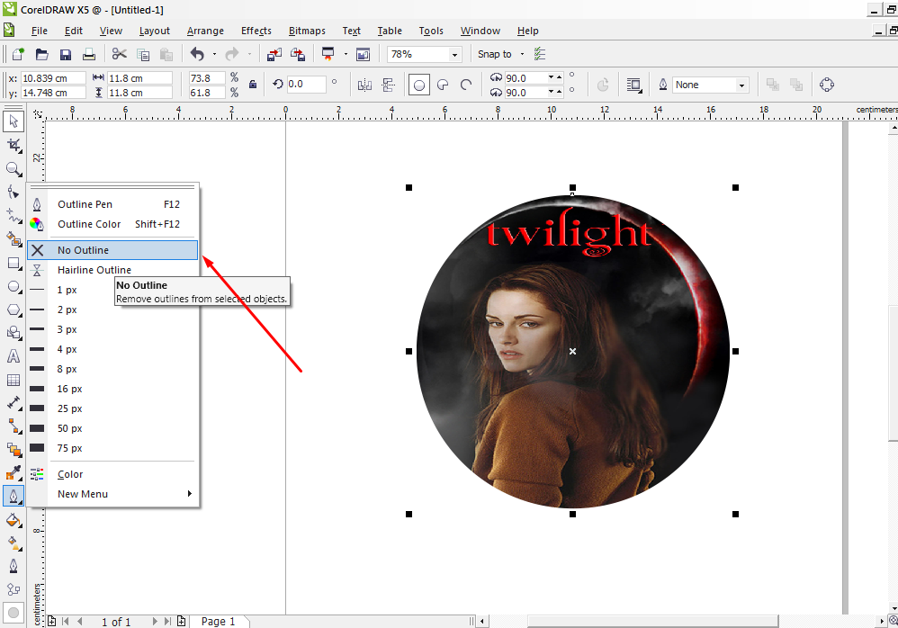
Task: Open a file with folder icon
Action: tap(41, 54)
